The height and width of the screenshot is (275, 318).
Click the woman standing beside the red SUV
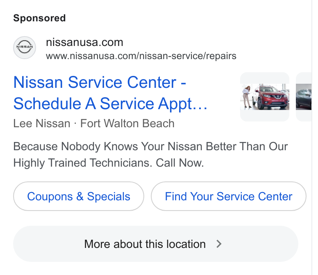247,96
